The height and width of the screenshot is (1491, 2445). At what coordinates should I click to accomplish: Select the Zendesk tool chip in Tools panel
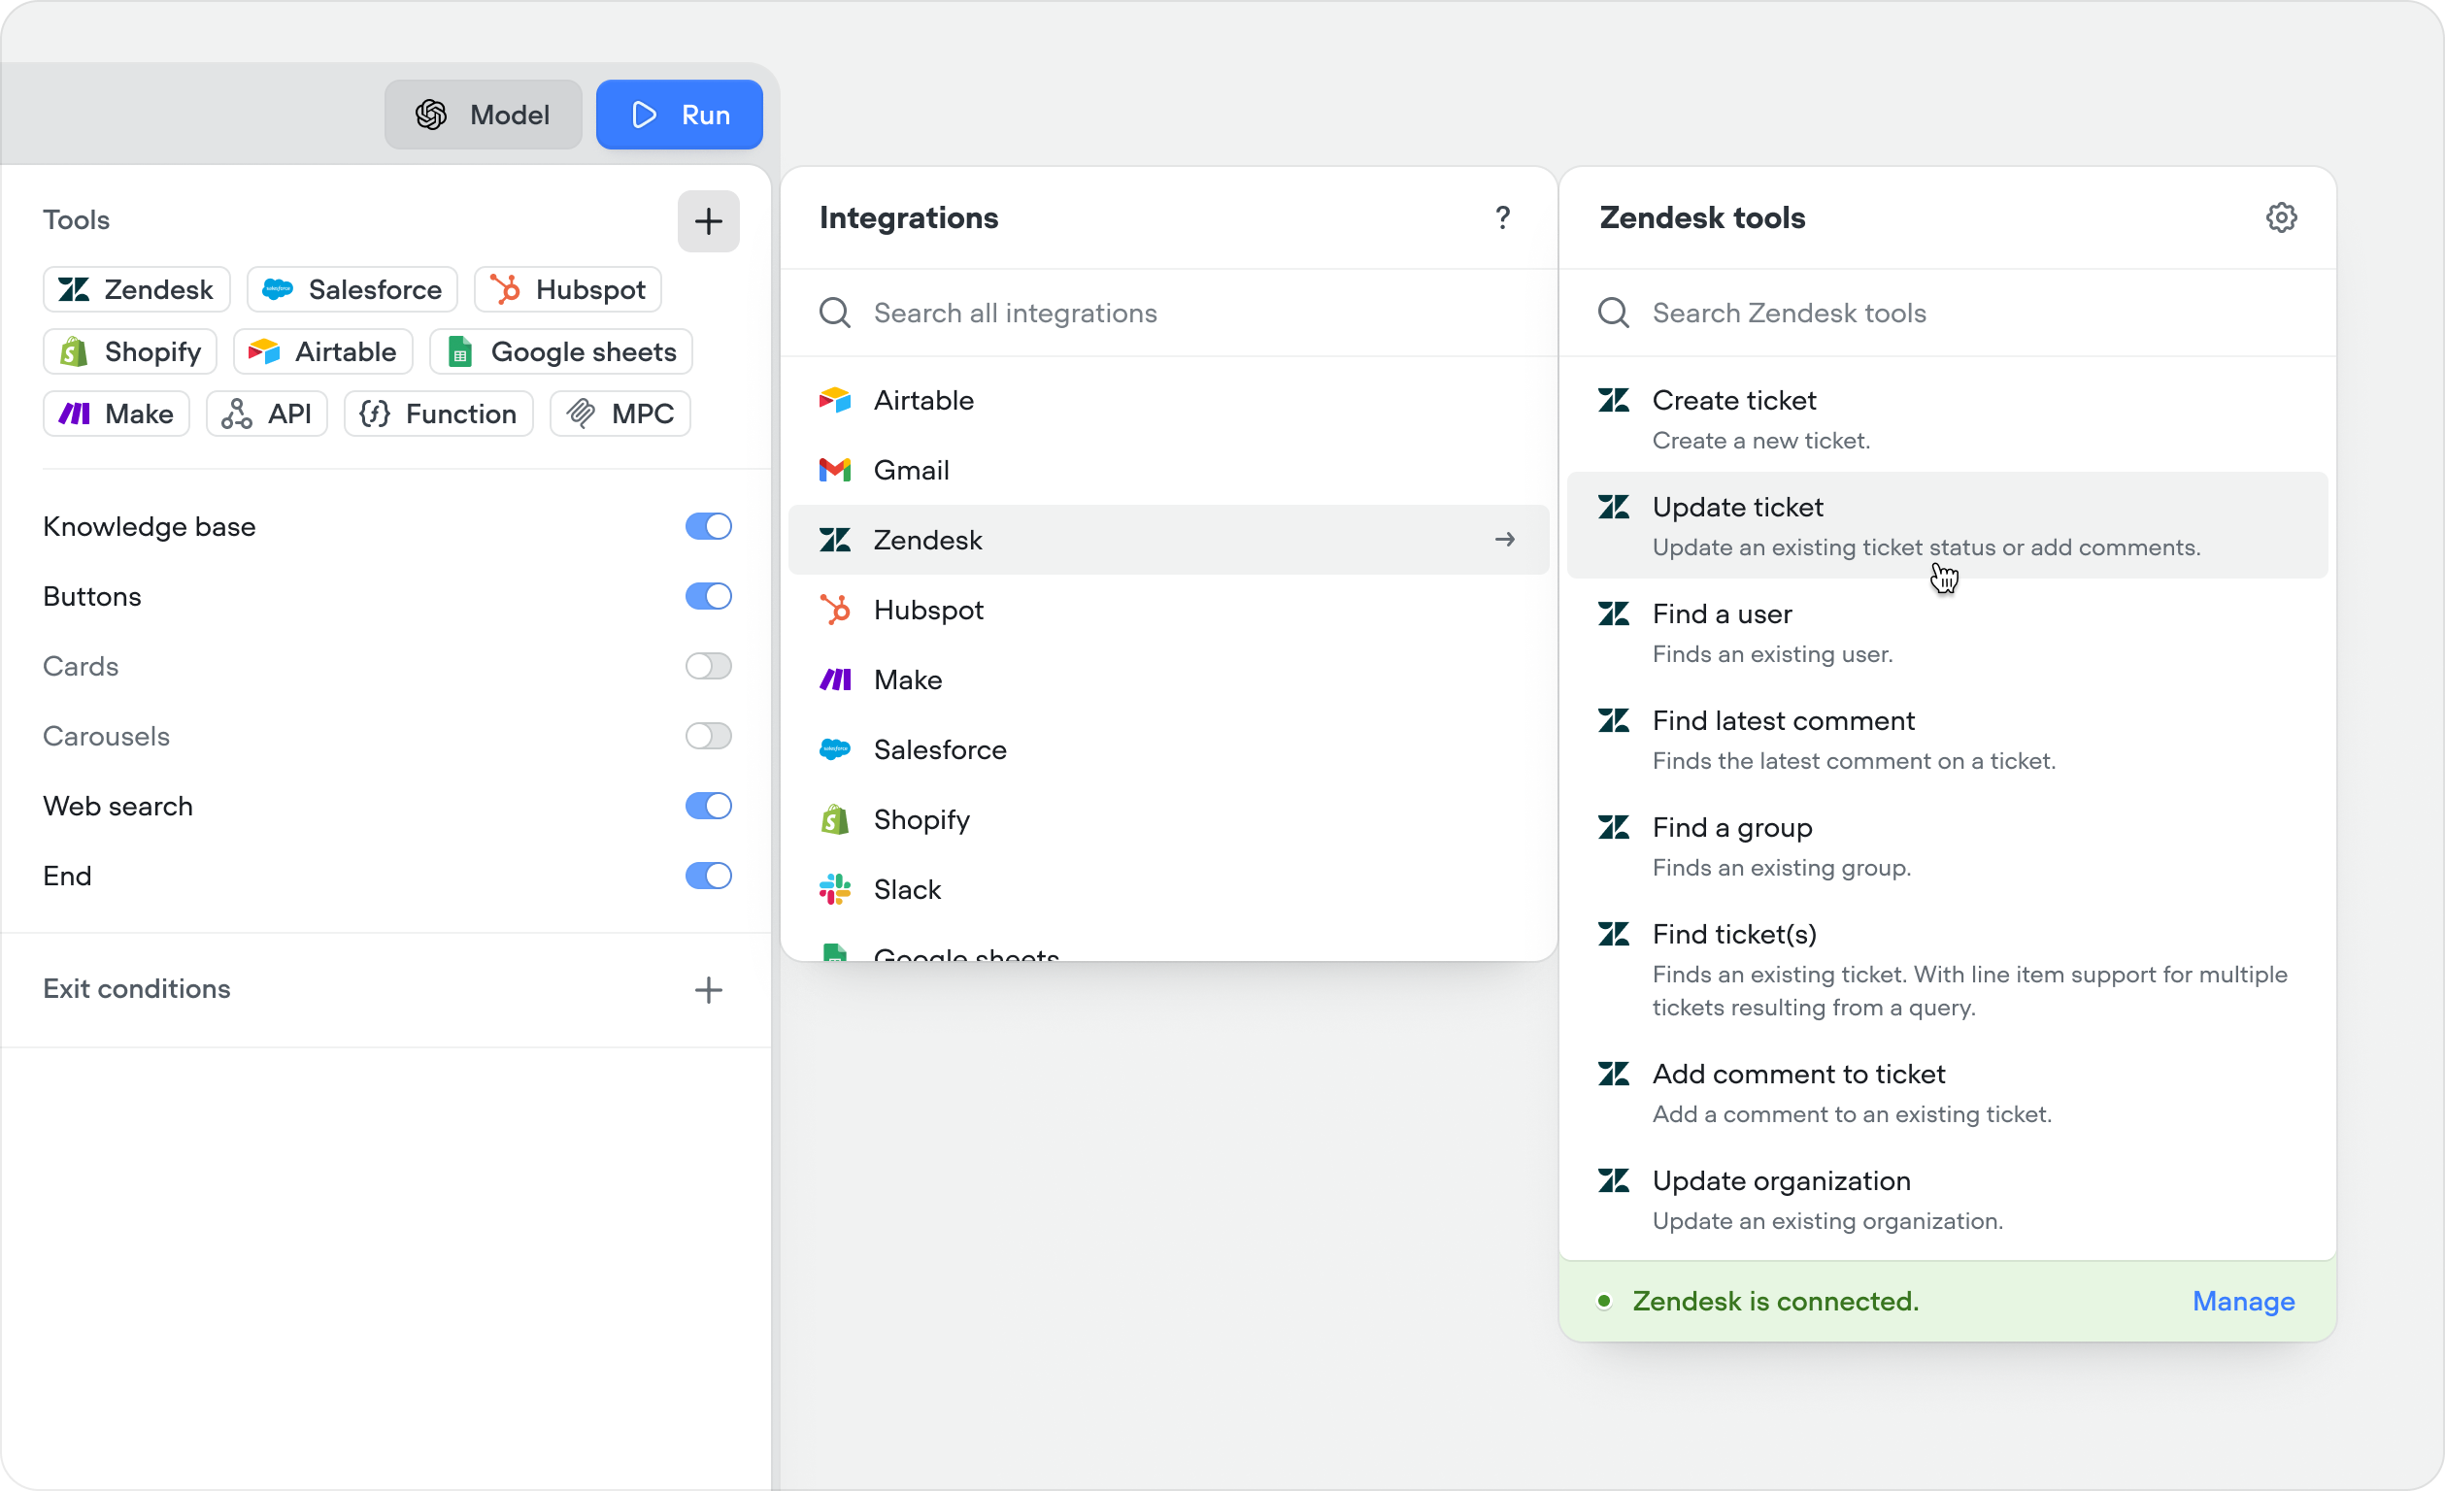[136, 288]
